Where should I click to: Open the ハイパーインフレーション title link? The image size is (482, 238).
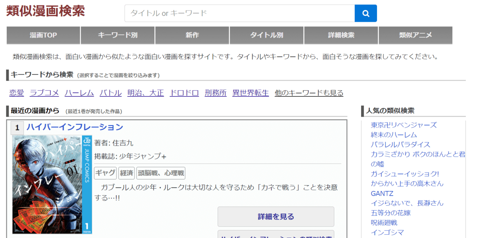pyautogui.click(x=75, y=127)
